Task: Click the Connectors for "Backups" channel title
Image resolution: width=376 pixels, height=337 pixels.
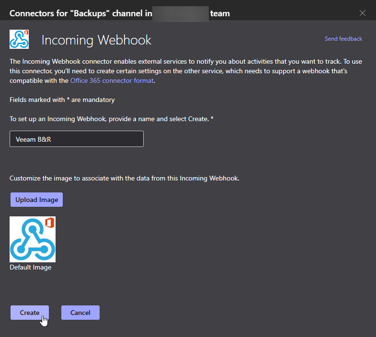Action: pyautogui.click(x=120, y=13)
